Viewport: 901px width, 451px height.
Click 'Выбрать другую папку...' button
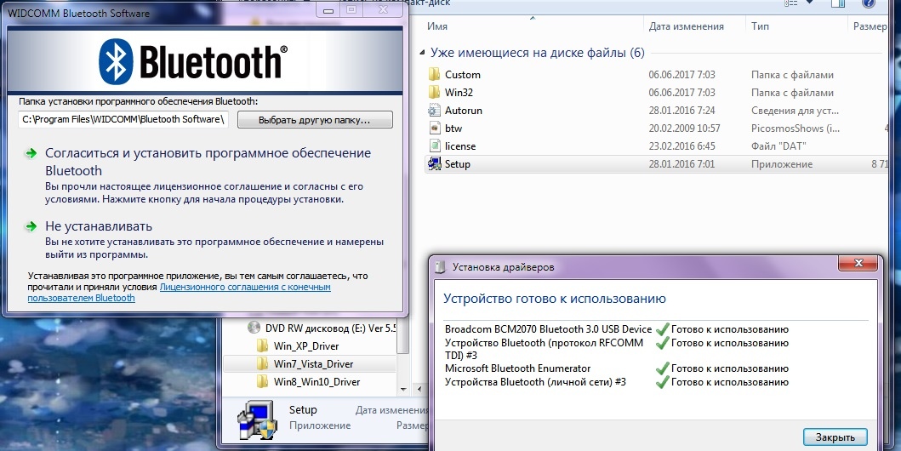coord(314,120)
